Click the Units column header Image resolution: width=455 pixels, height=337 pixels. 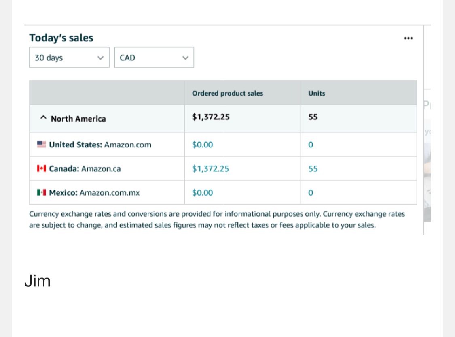coord(316,93)
